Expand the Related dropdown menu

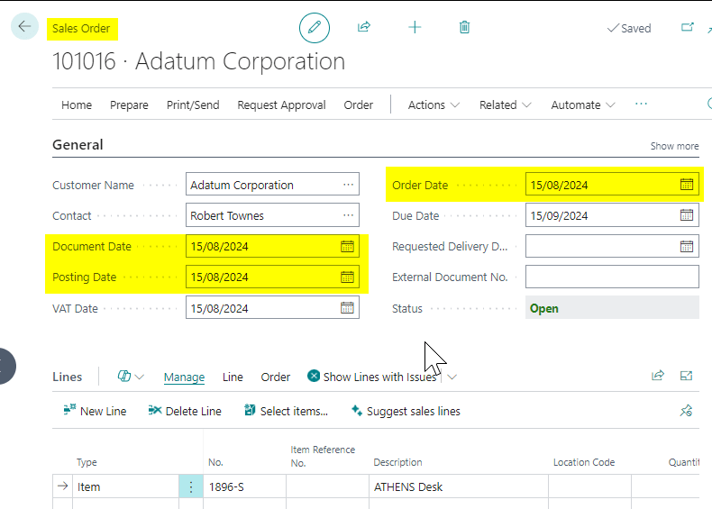click(505, 105)
